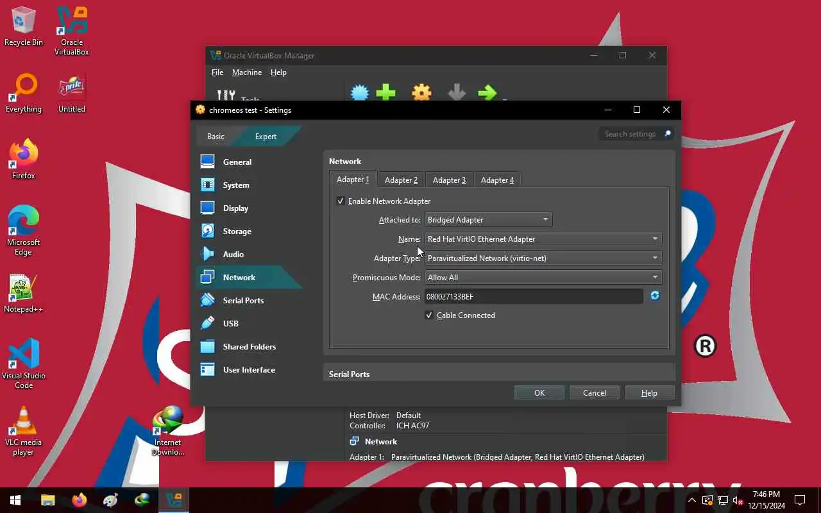Select the Expert settings mode tab

click(x=266, y=137)
